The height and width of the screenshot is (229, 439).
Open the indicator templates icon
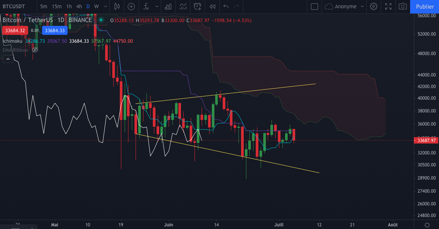pyautogui.click(x=167, y=7)
